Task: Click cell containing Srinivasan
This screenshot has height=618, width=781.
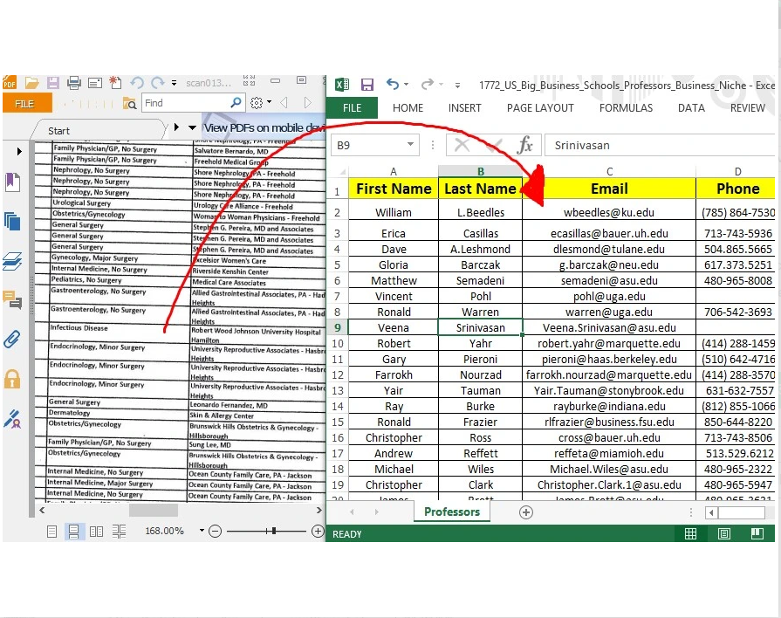Action: tap(482, 327)
